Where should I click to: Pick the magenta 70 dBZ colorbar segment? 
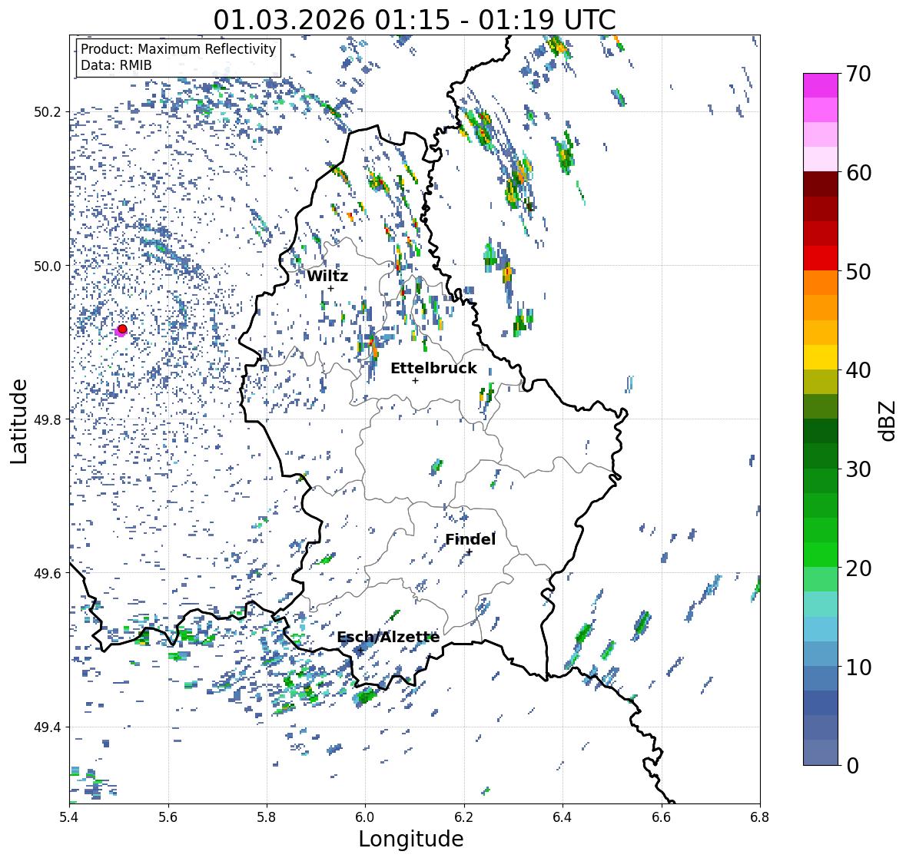(x=821, y=85)
